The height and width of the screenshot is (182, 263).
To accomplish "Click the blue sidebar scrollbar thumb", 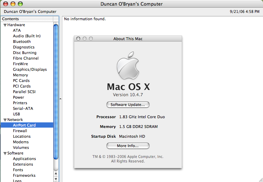I will click(x=56, y=92).
